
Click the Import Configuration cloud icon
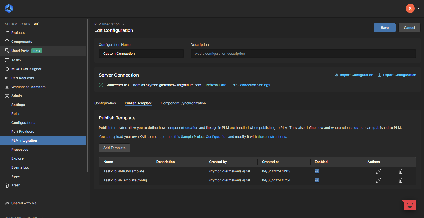(336, 75)
